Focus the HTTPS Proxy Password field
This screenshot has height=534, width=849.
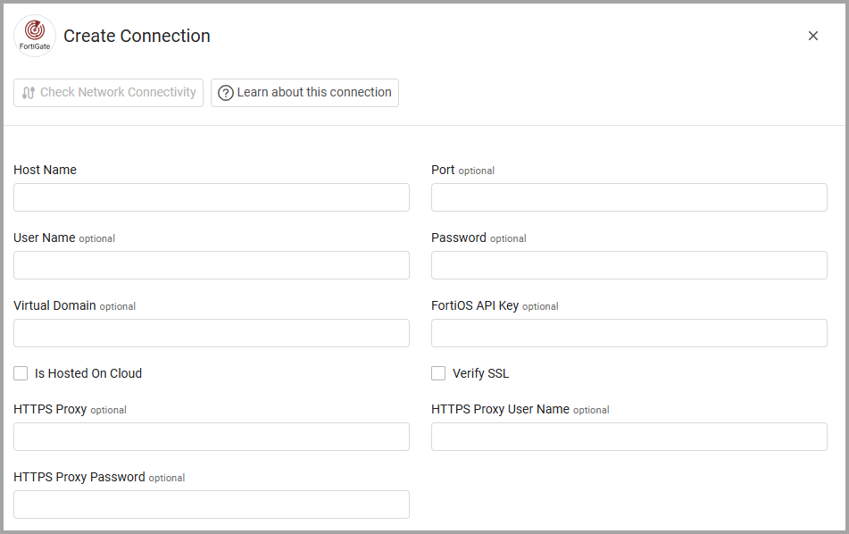point(212,505)
